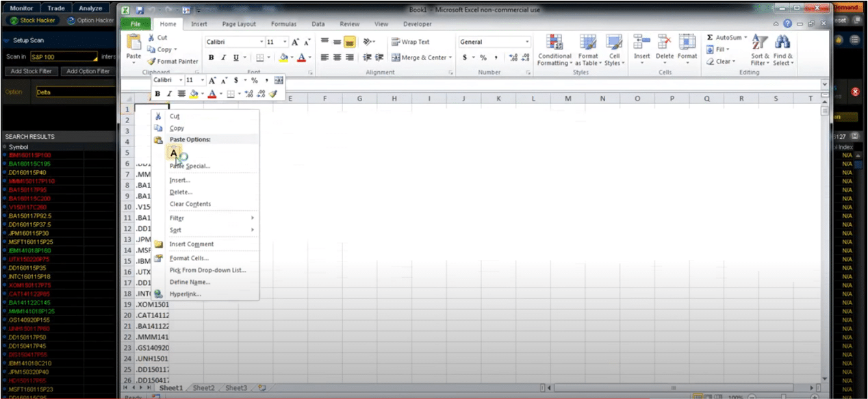Open the Orientation text angle dropdown
This screenshot has height=399, width=868.
click(x=370, y=42)
